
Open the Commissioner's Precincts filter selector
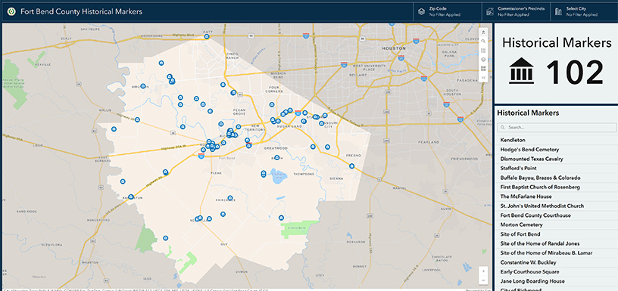[x=516, y=11]
